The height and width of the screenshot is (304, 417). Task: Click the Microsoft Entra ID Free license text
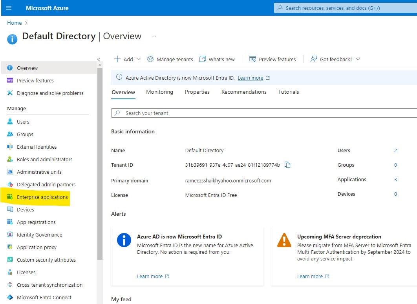211,195
